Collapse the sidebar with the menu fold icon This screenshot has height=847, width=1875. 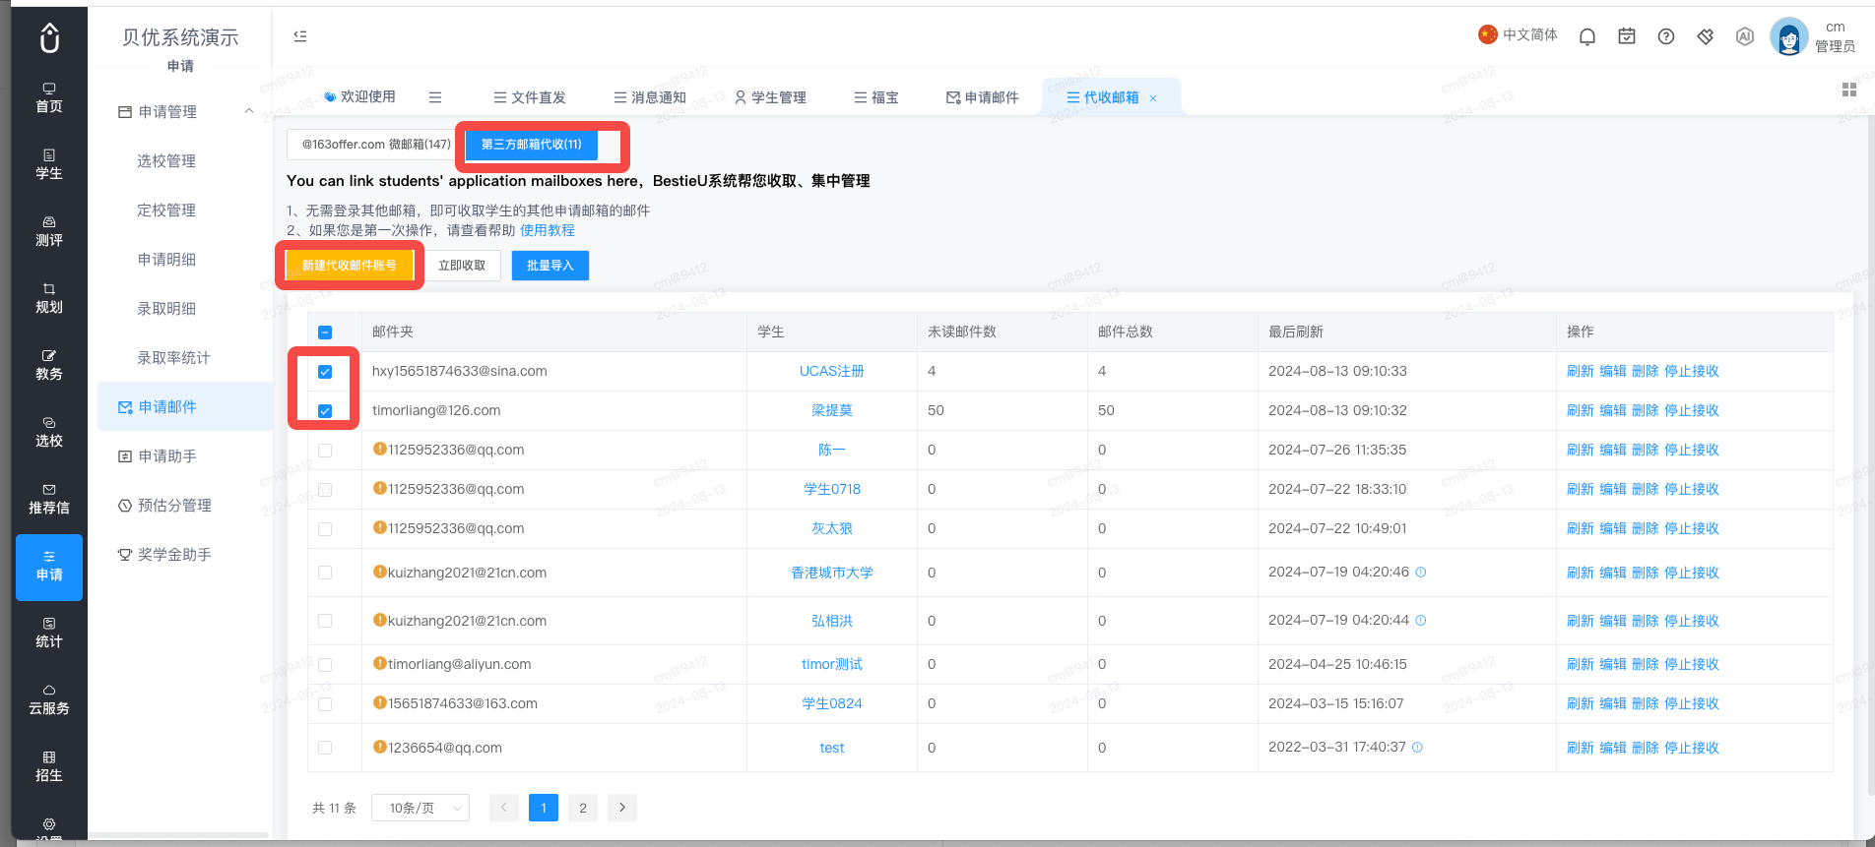300,36
